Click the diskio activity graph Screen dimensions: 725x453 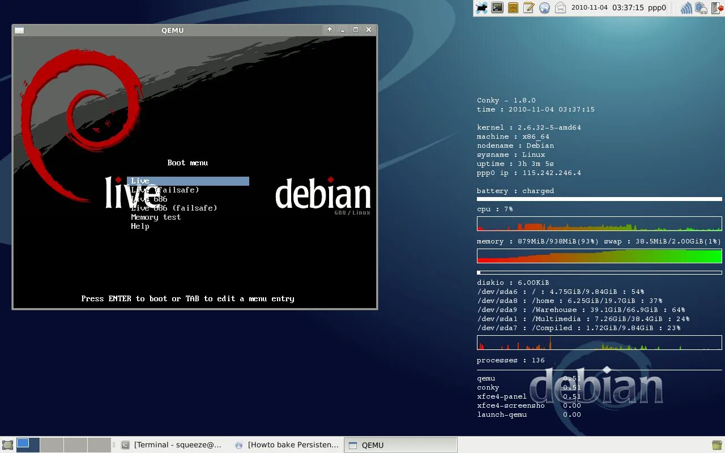point(599,343)
